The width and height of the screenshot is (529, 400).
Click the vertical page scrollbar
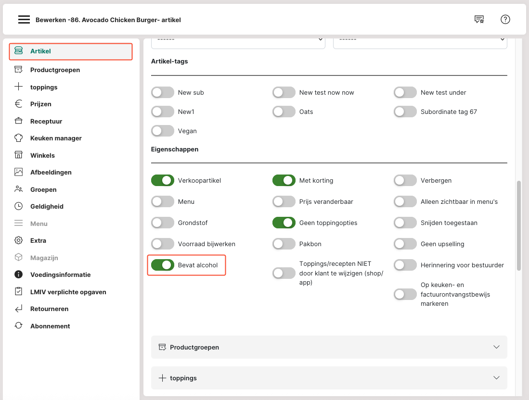(518, 226)
